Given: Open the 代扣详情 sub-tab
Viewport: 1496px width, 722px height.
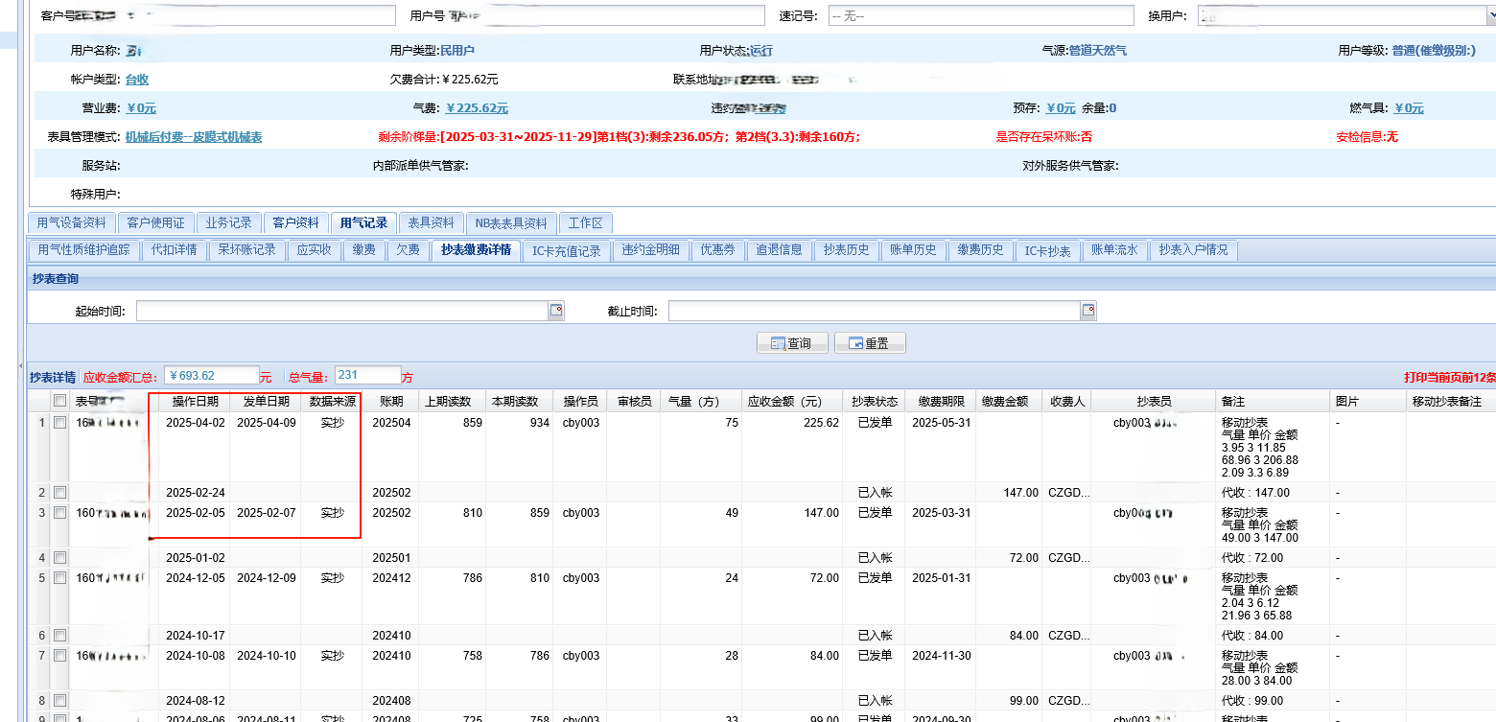Looking at the screenshot, I should click(x=174, y=250).
